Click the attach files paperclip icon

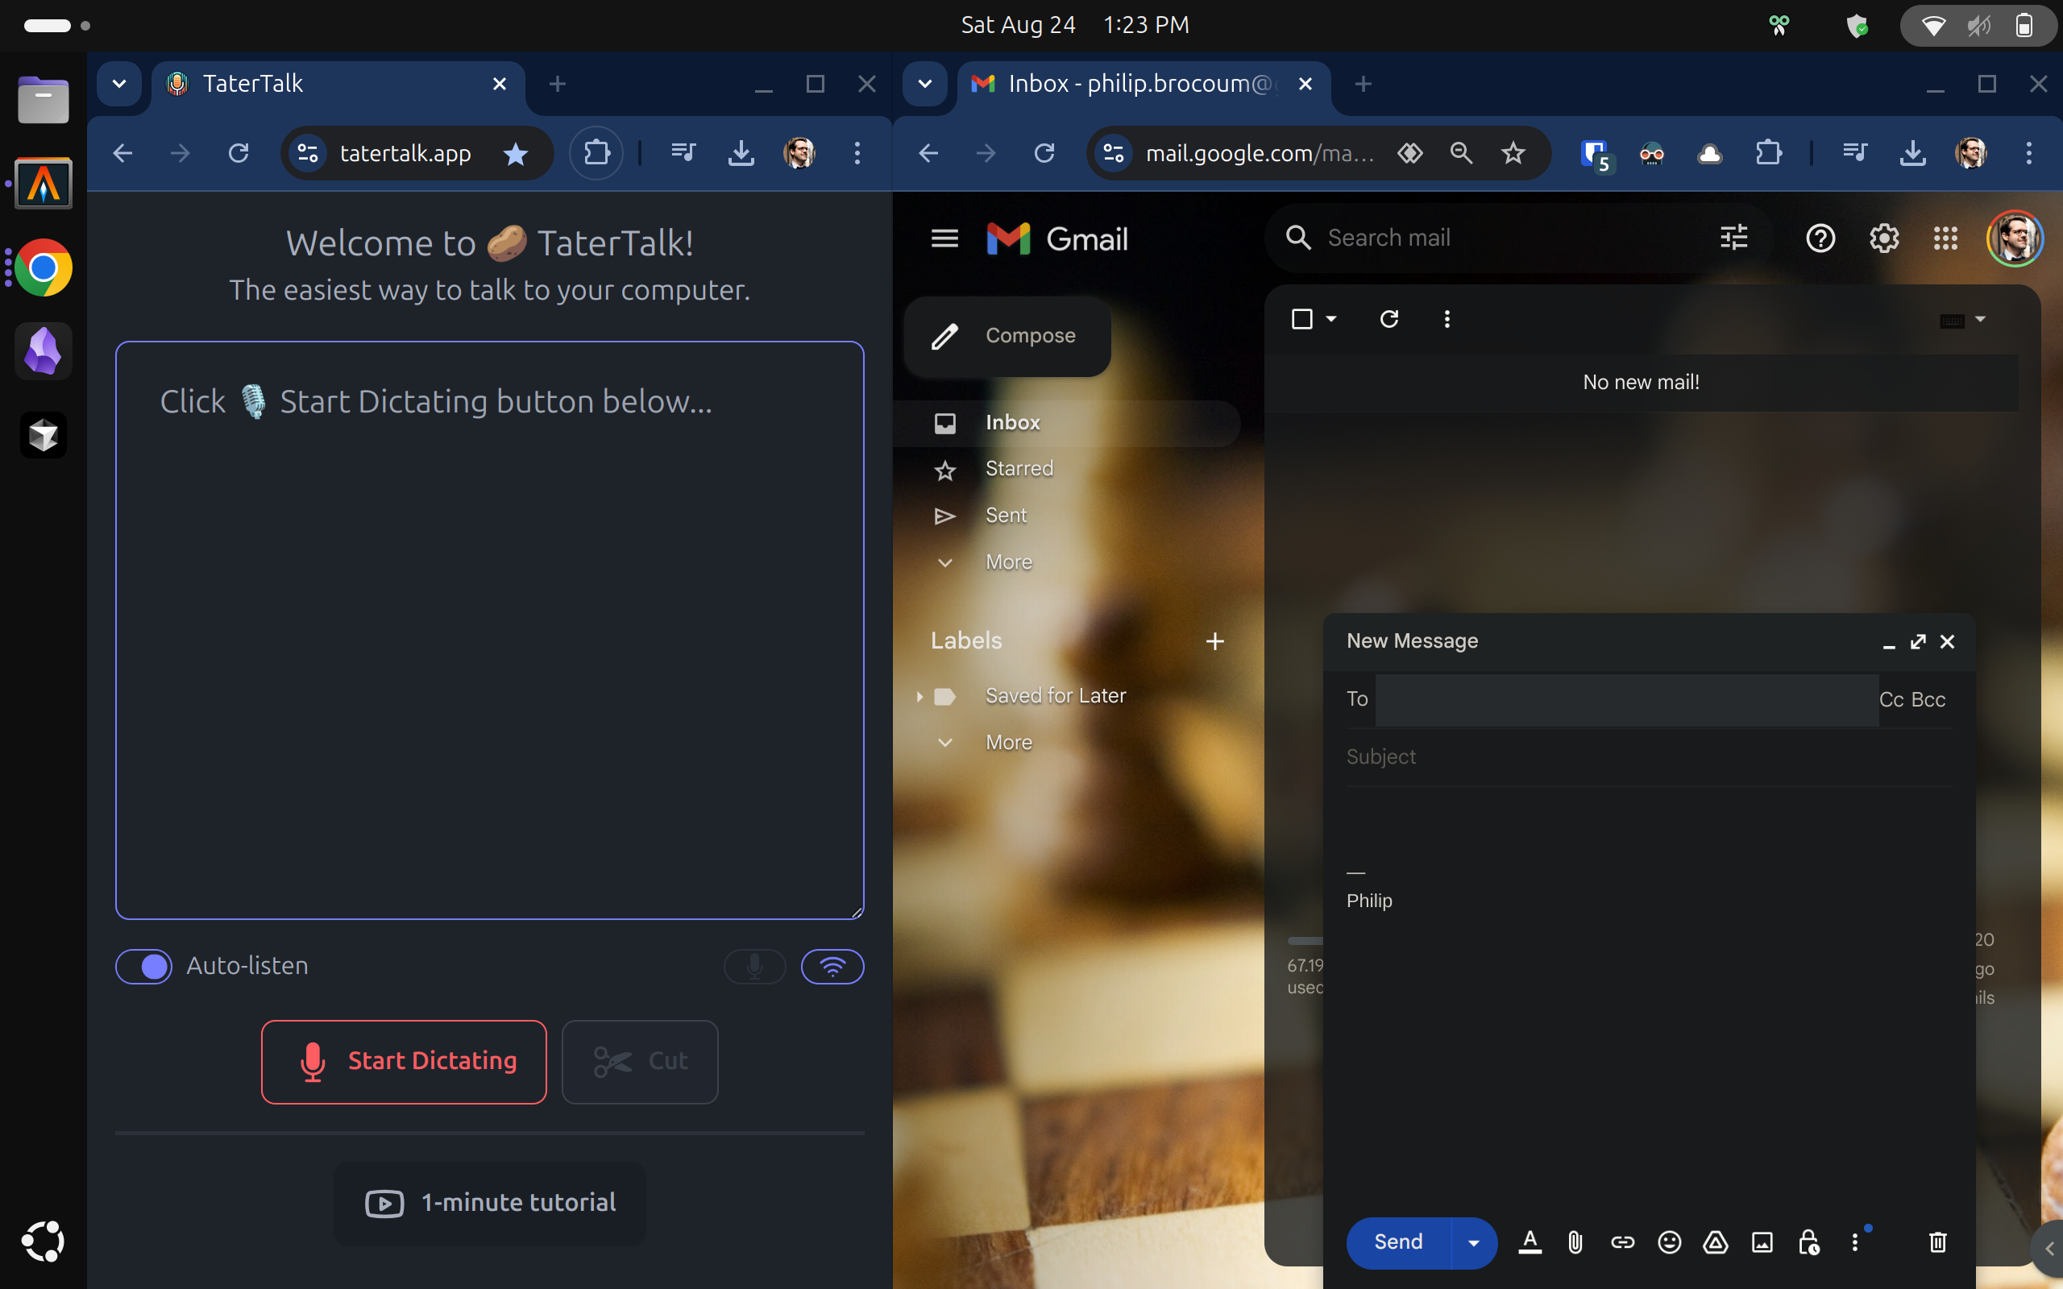(1575, 1242)
